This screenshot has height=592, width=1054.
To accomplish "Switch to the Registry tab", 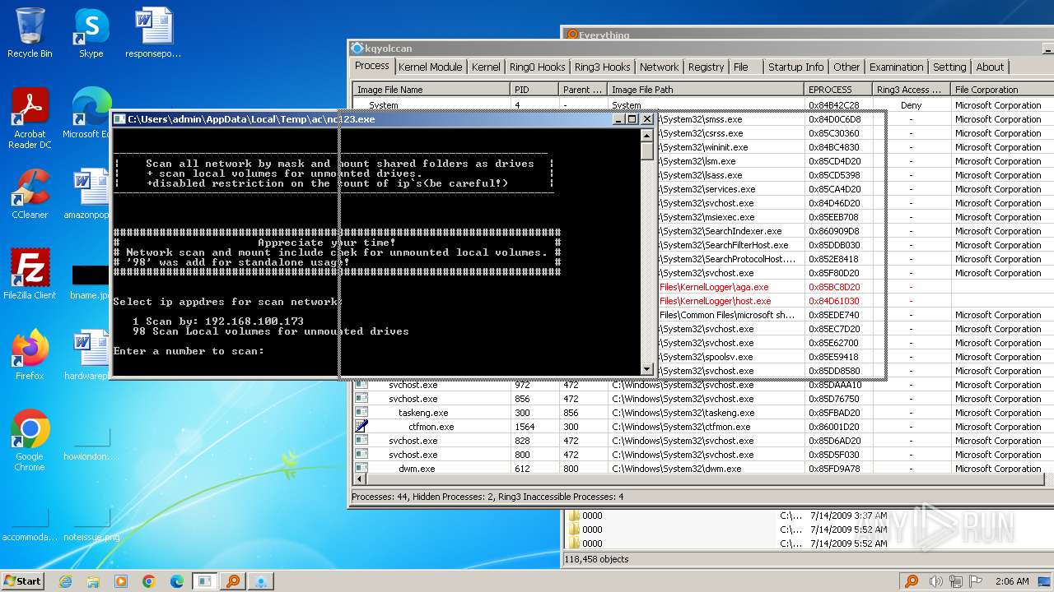I will pos(706,67).
